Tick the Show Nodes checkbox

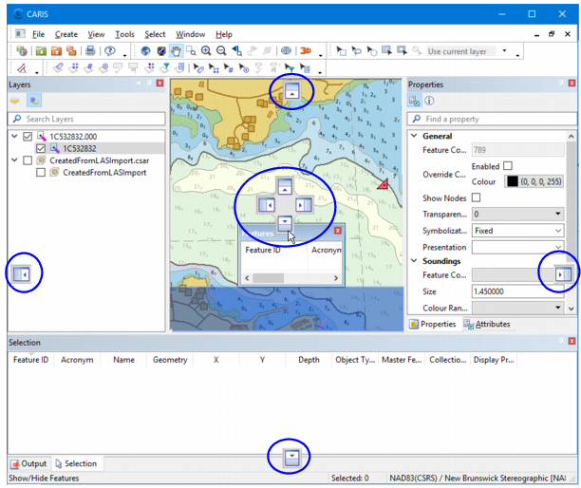pyautogui.click(x=476, y=197)
